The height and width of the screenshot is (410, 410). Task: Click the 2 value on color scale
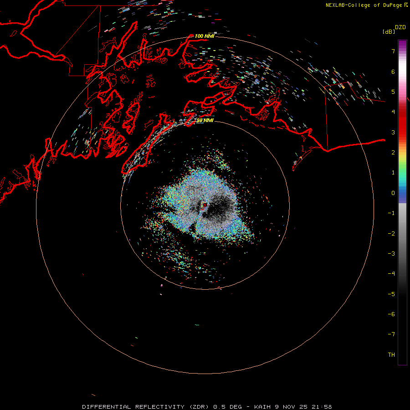coord(393,153)
